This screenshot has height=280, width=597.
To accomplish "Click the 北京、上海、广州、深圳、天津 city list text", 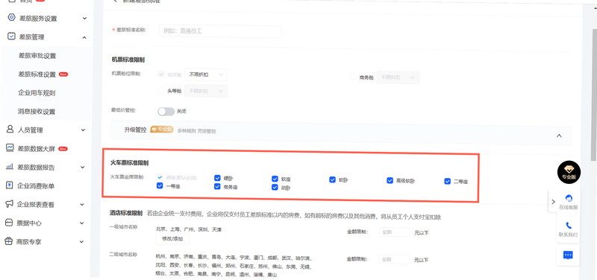I will 189,229.
